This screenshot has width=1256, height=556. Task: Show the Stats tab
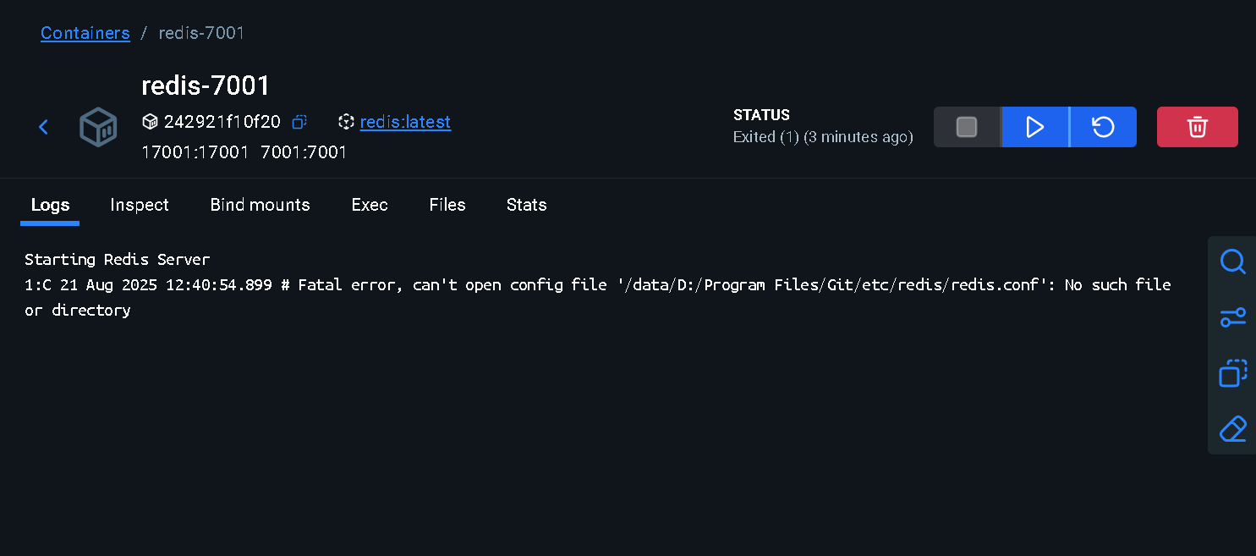click(x=527, y=205)
